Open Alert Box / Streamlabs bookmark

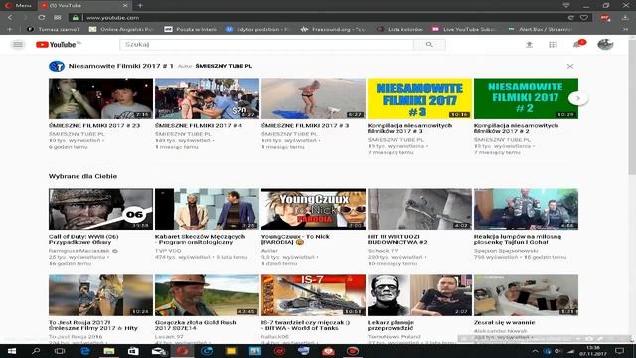coord(541,29)
